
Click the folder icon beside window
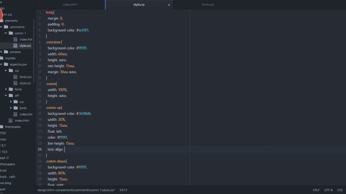6,52
